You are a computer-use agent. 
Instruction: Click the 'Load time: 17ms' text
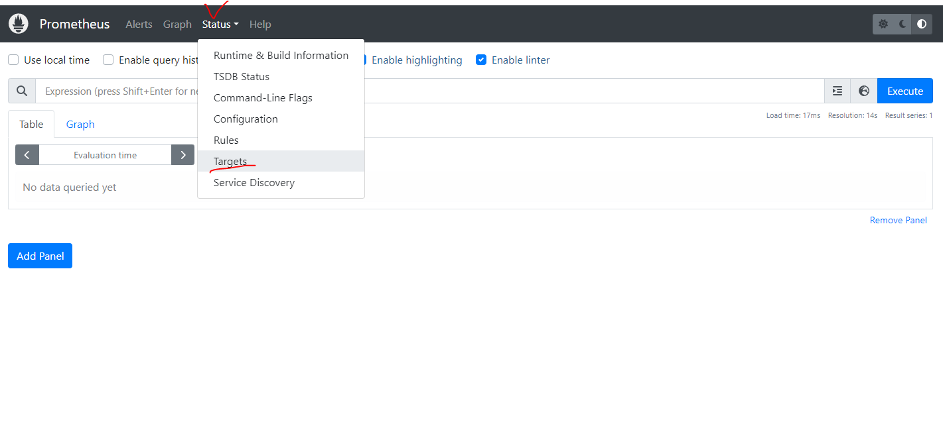[x=793, y=115]
